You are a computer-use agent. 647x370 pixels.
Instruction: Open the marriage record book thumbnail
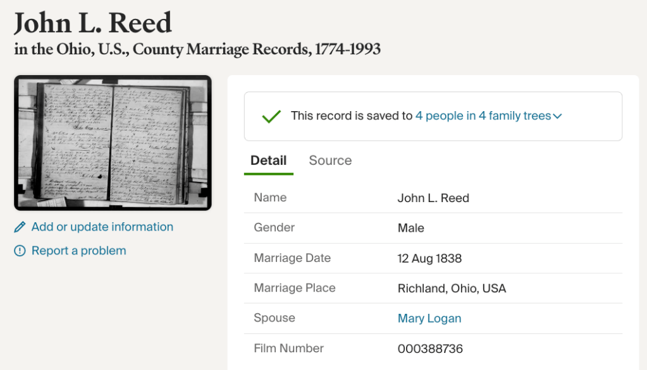pos(113,143)
